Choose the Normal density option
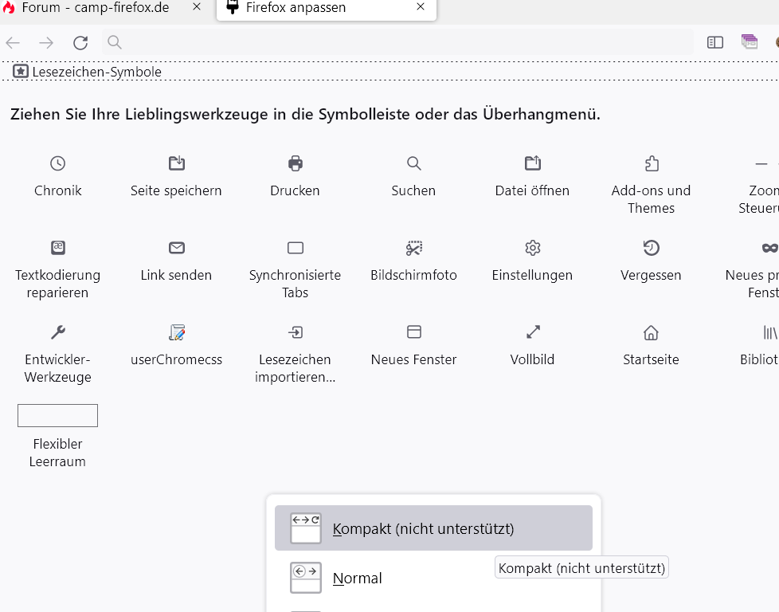The image size is (779, 612). point(357,579)
